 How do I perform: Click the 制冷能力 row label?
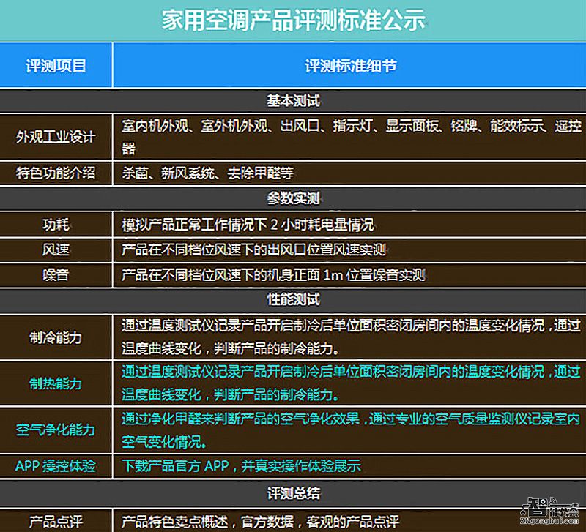(x=55, y=337)
